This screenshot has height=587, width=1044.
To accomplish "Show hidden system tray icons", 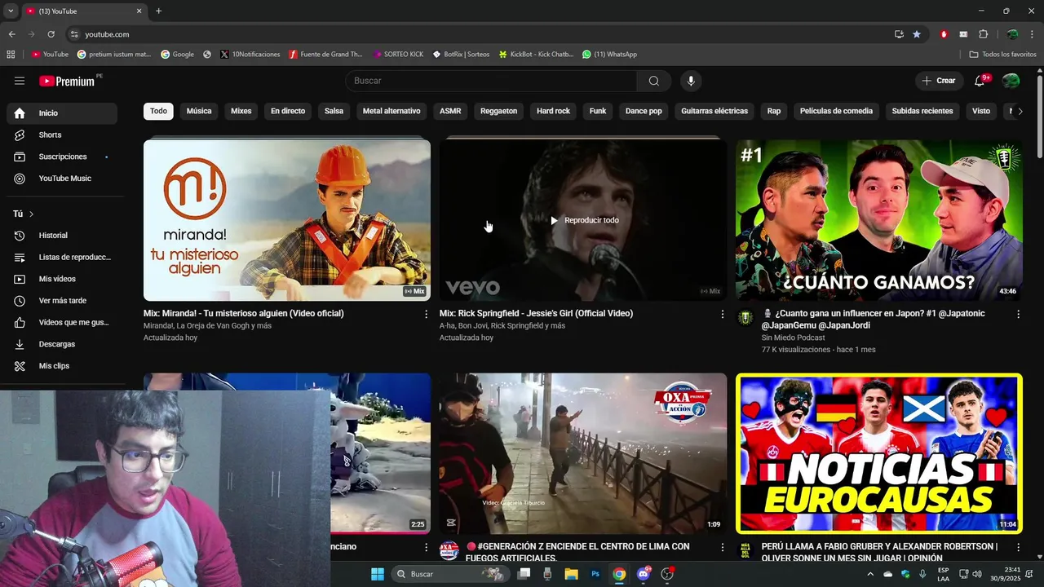I will click(869, 574).
